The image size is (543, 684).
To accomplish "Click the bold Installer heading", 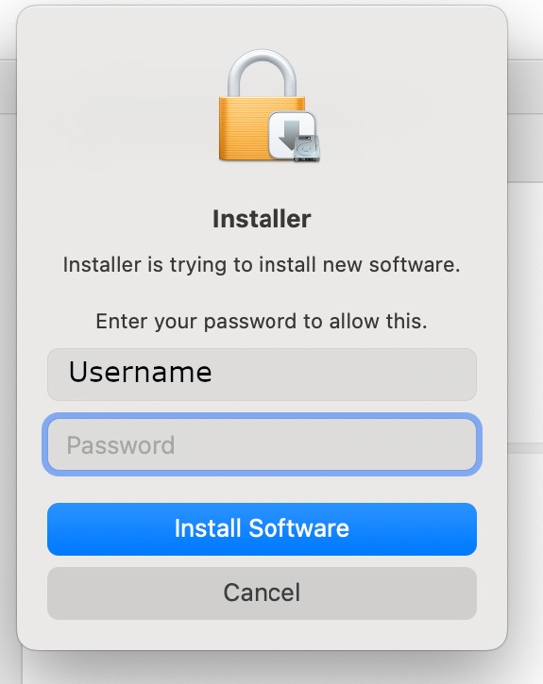I will [262, 219].
